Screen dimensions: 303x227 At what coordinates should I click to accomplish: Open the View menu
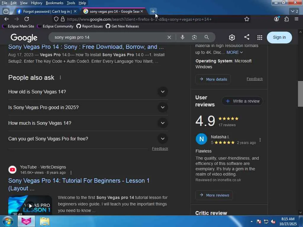click(24, 3)
